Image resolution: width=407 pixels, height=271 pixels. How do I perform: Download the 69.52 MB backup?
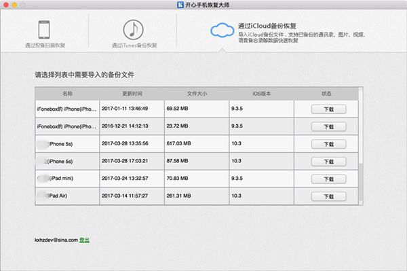(328, 109)
